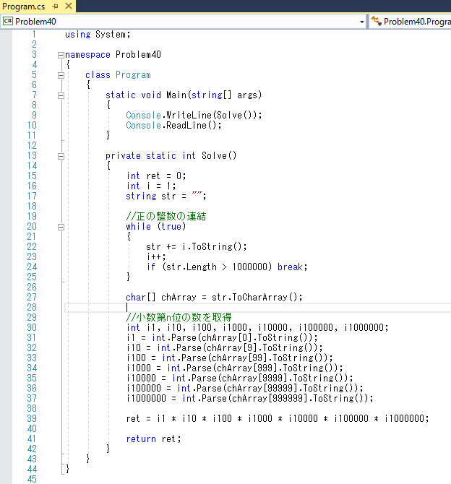
Task: Click 'chArray[99]' on line 33
Action: [x=239, y=358]
